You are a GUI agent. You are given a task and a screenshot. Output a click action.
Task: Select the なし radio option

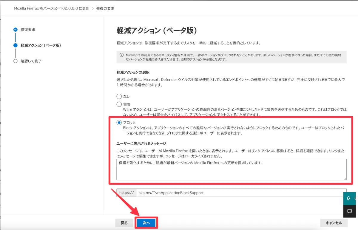click(119, 96)
